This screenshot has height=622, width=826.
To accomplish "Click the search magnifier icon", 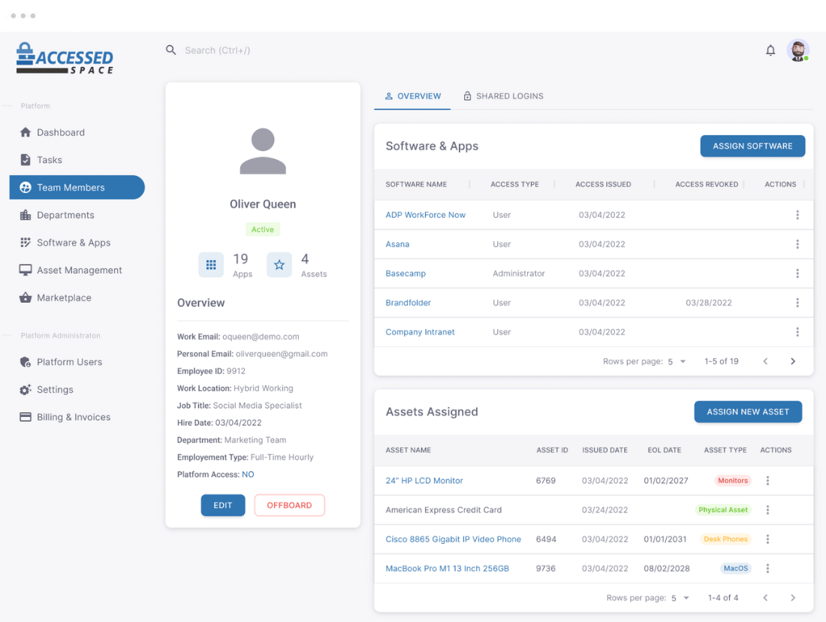I will click(x=170, y=50).
